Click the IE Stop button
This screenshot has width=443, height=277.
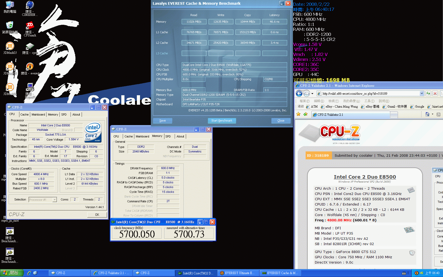pos(435,93)
